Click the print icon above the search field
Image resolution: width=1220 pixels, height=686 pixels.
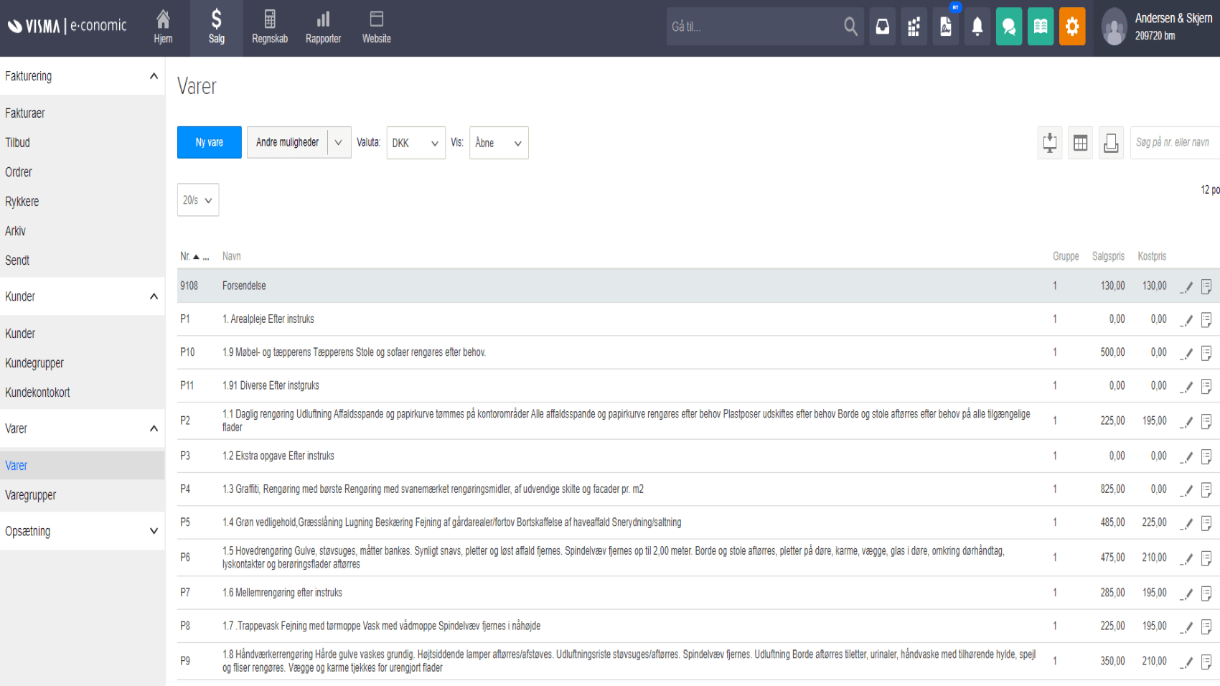(x=1111, y=143)
